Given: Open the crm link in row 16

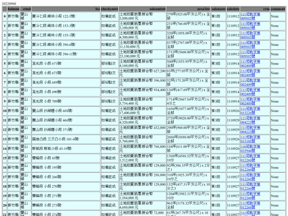Looking at the screenshot, I should pyautogui.click(x=250, y=167).
